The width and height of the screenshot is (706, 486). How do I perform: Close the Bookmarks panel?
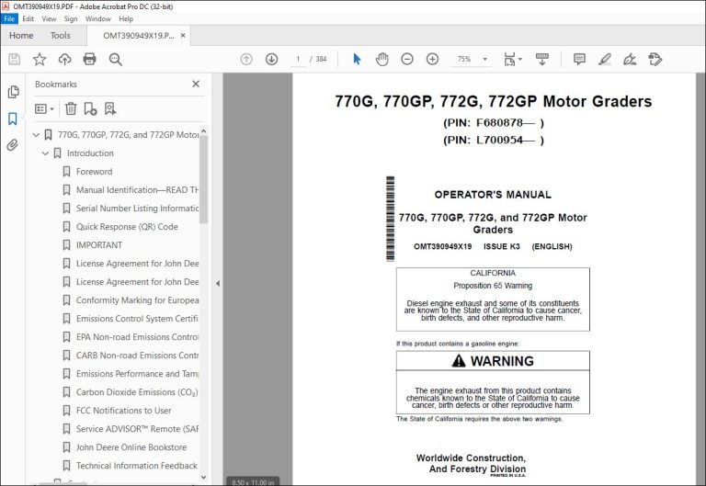[196, 84]
